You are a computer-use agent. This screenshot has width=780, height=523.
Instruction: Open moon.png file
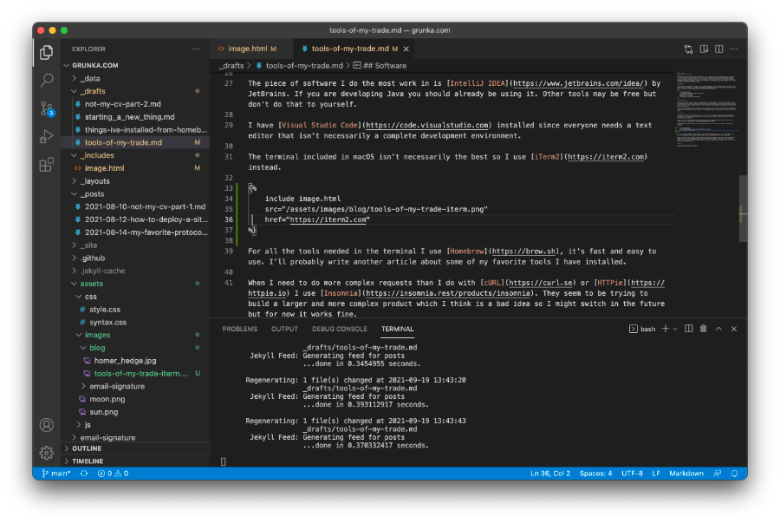[135, 399]
